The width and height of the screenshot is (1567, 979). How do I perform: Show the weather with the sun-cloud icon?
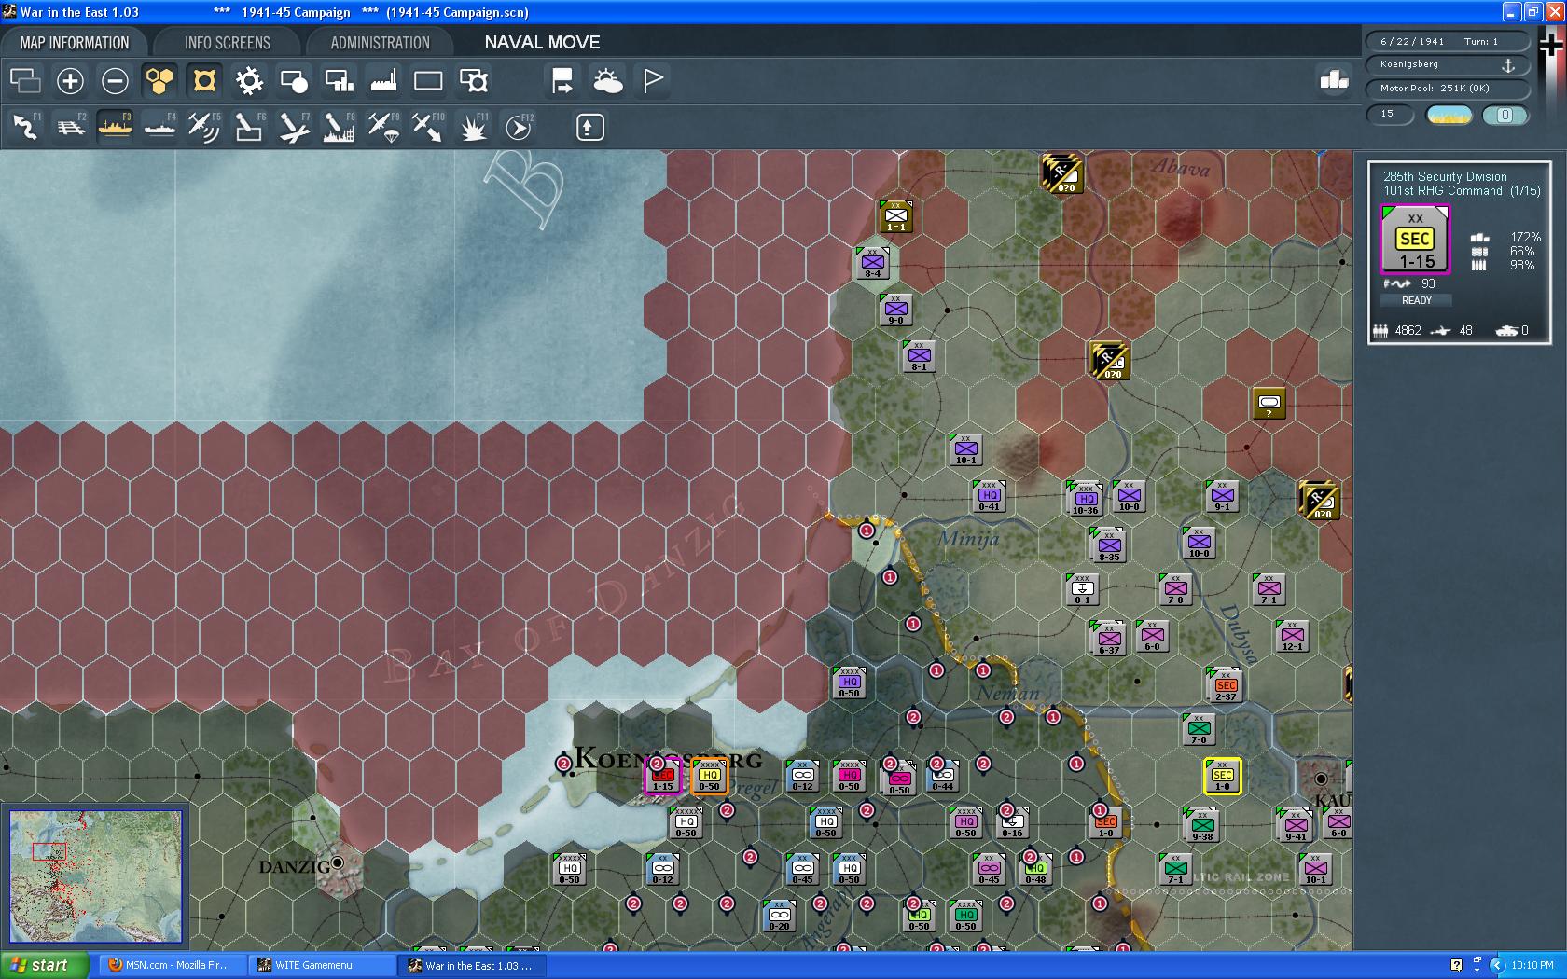click(x=608, y=81)
